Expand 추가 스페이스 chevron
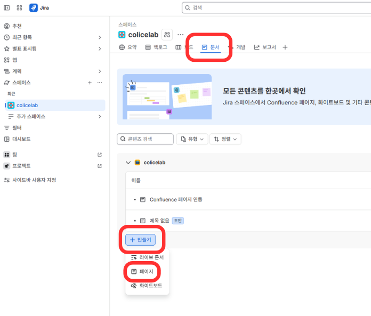 pos(100,116)
